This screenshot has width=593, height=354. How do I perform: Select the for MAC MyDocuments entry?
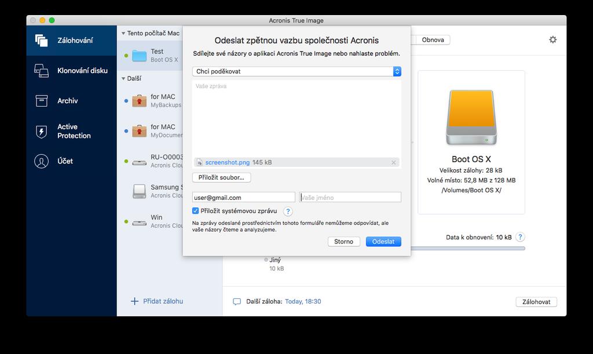(150, 131)
